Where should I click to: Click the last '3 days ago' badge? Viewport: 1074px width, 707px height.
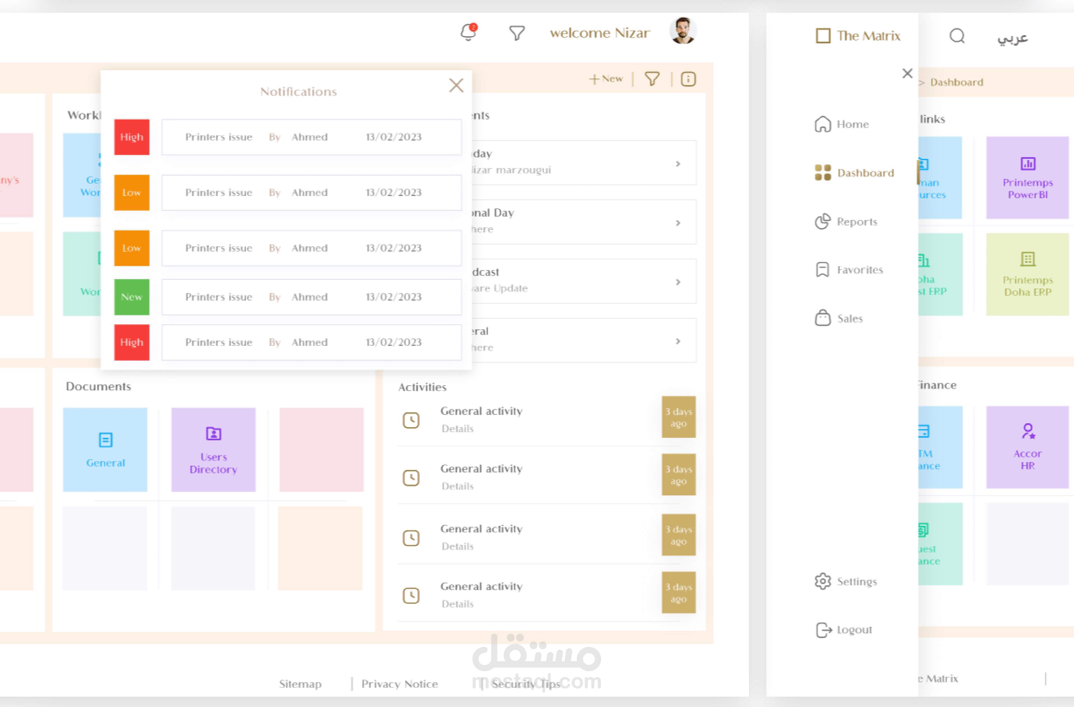679,592
